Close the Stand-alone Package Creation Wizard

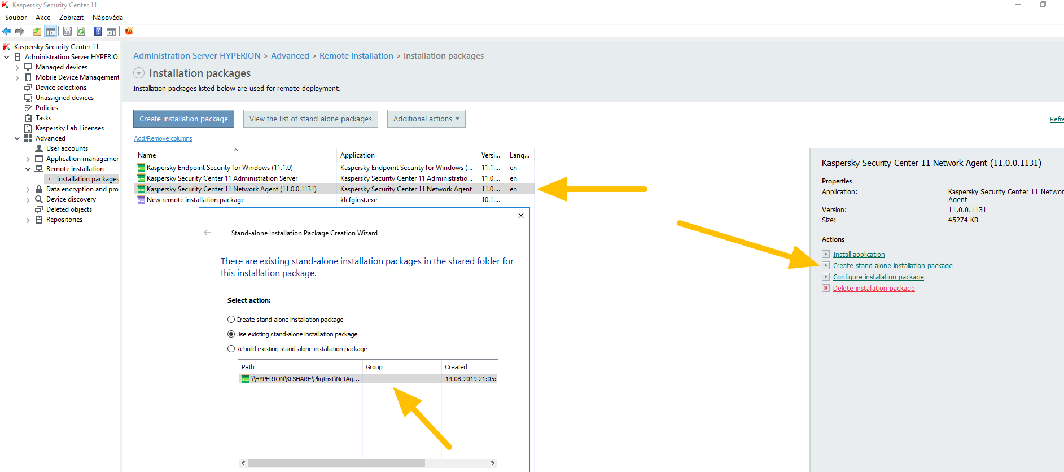tap(521, 216)
